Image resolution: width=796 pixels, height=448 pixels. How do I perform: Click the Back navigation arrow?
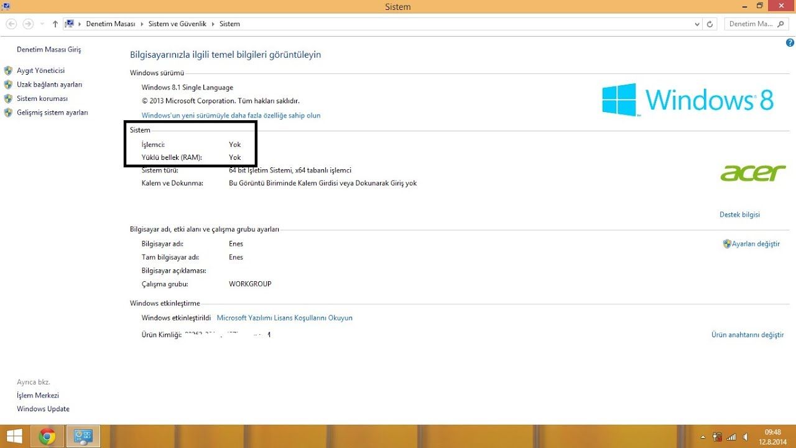[x=11, y=24]
